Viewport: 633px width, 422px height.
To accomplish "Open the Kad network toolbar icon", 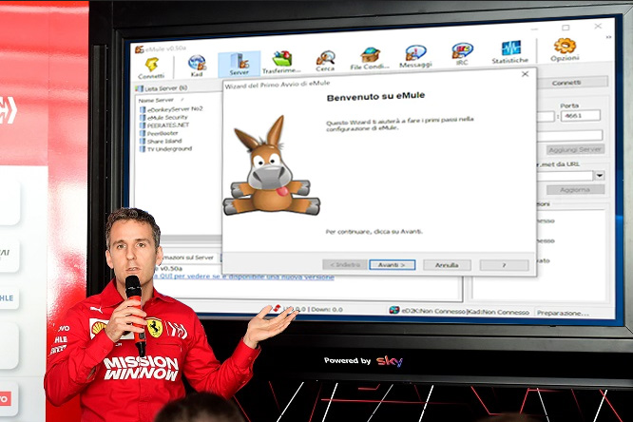I will click(x=197, y=63).
